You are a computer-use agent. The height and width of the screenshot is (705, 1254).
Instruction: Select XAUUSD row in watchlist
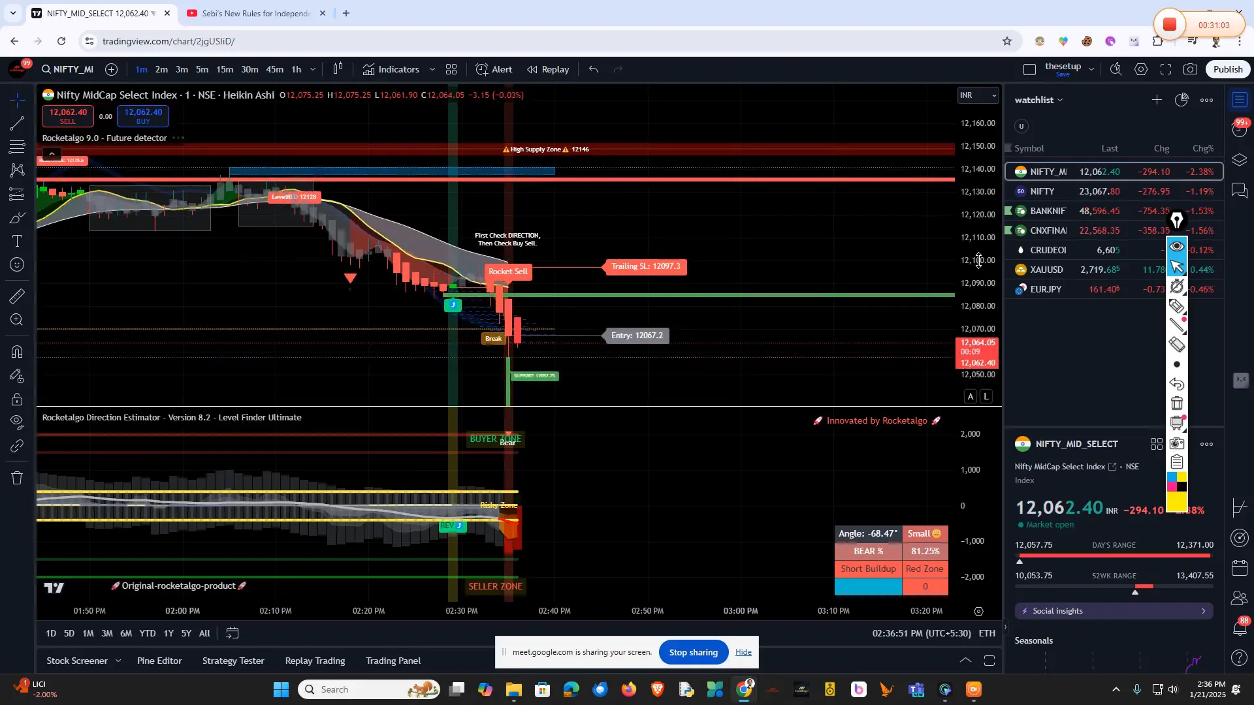pos(1114,270)
